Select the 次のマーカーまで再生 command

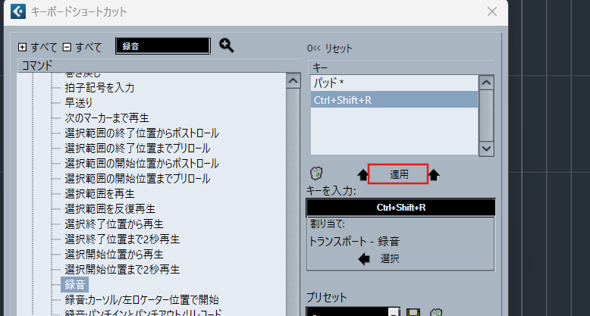click(107, 117)
